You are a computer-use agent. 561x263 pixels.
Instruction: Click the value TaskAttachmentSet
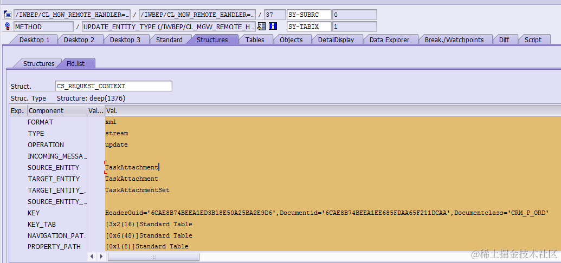pos(137,190)
